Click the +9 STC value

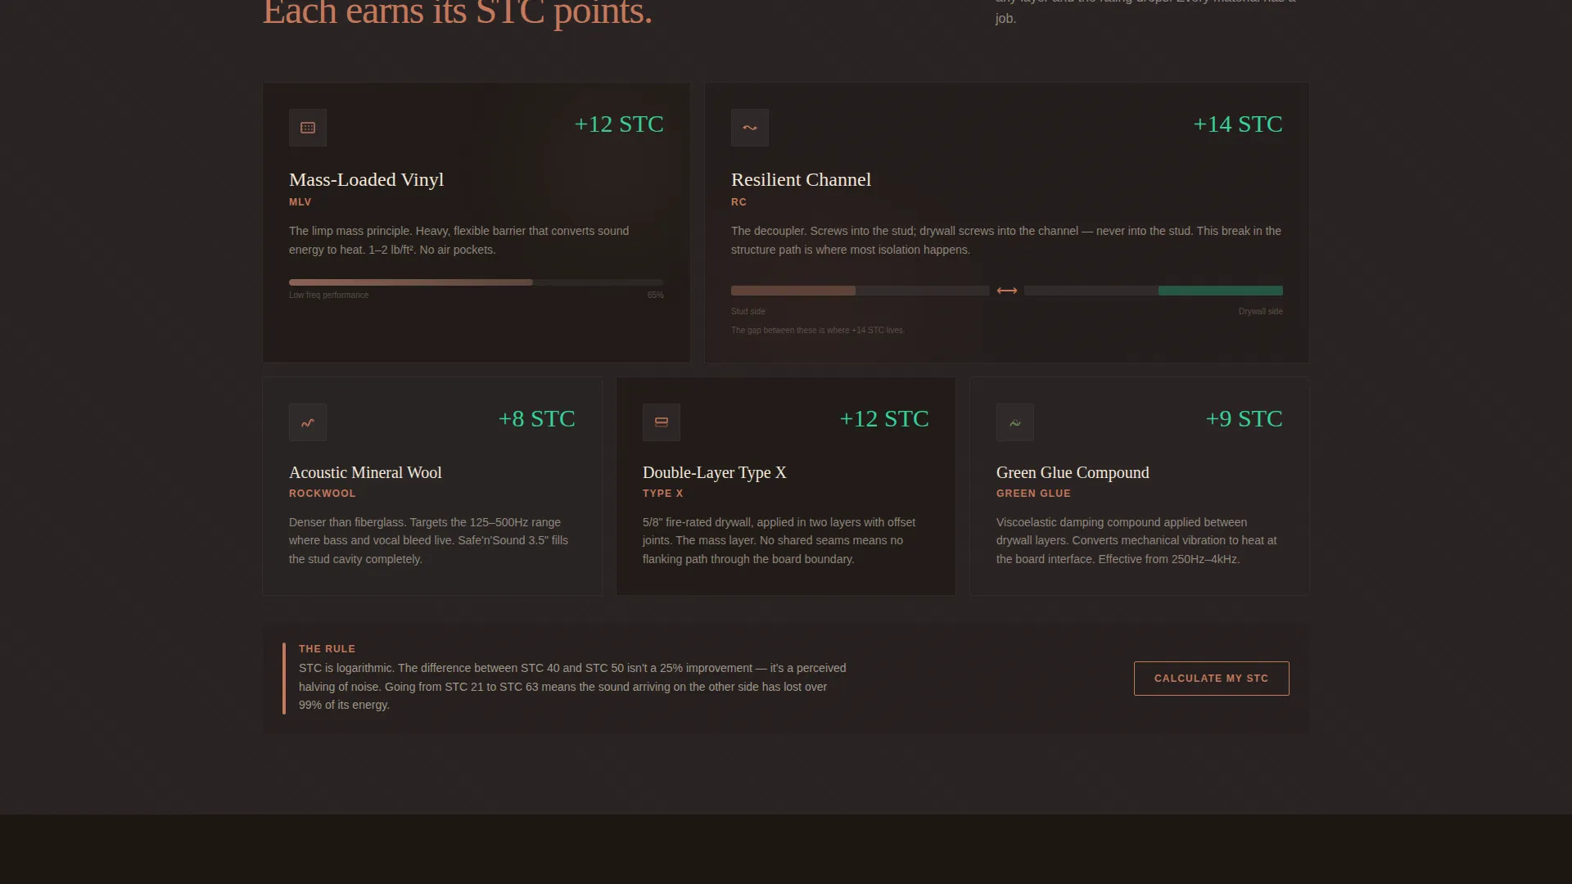point(1244,419)
